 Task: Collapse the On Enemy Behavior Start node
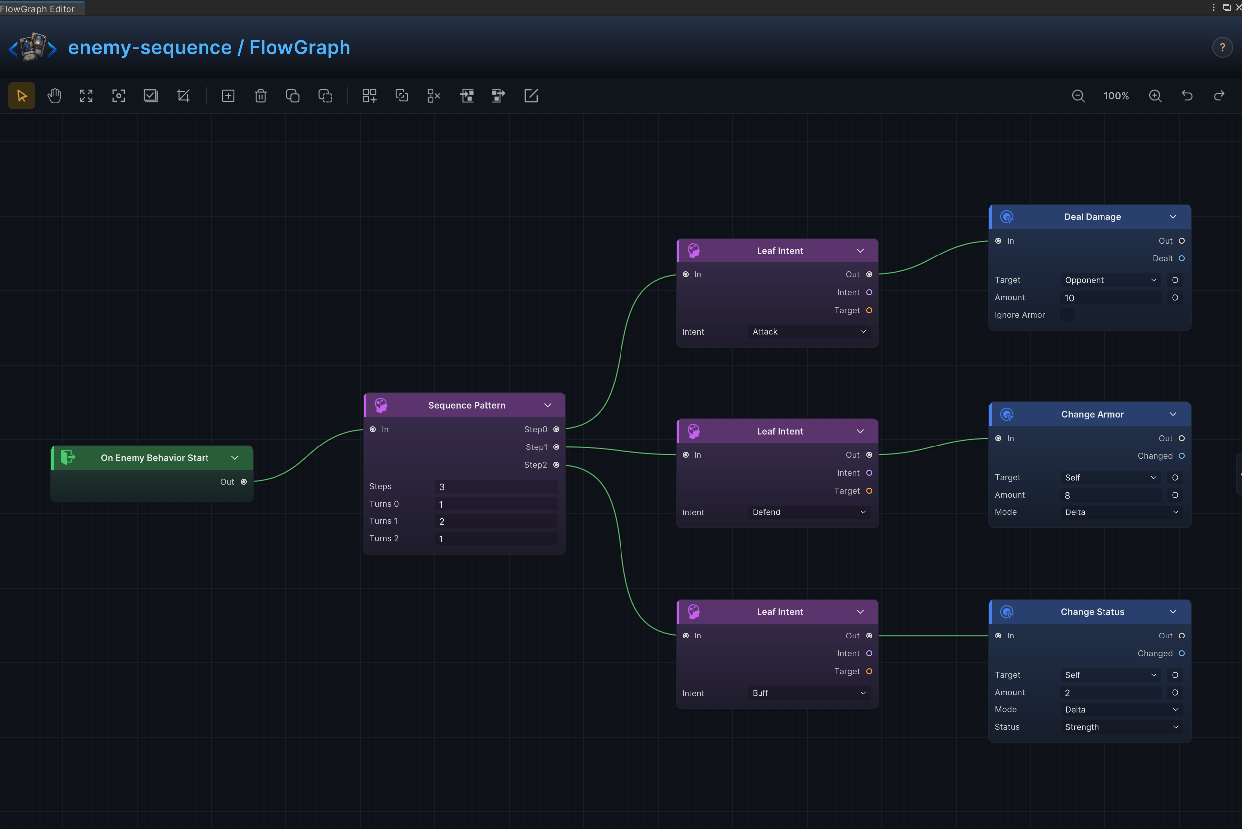tap(235, 458)
